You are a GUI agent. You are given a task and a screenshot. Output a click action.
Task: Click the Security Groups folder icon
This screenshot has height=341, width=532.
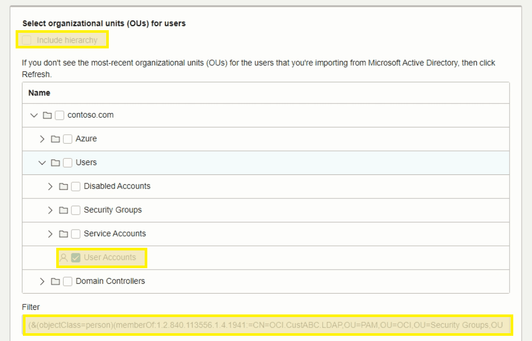63,210
